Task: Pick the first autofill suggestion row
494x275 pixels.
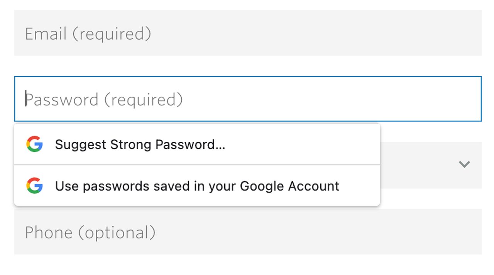Action: pos(197,144)
